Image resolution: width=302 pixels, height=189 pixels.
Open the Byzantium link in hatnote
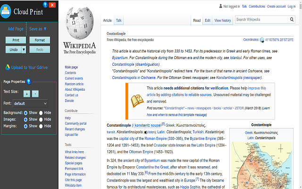119,58
